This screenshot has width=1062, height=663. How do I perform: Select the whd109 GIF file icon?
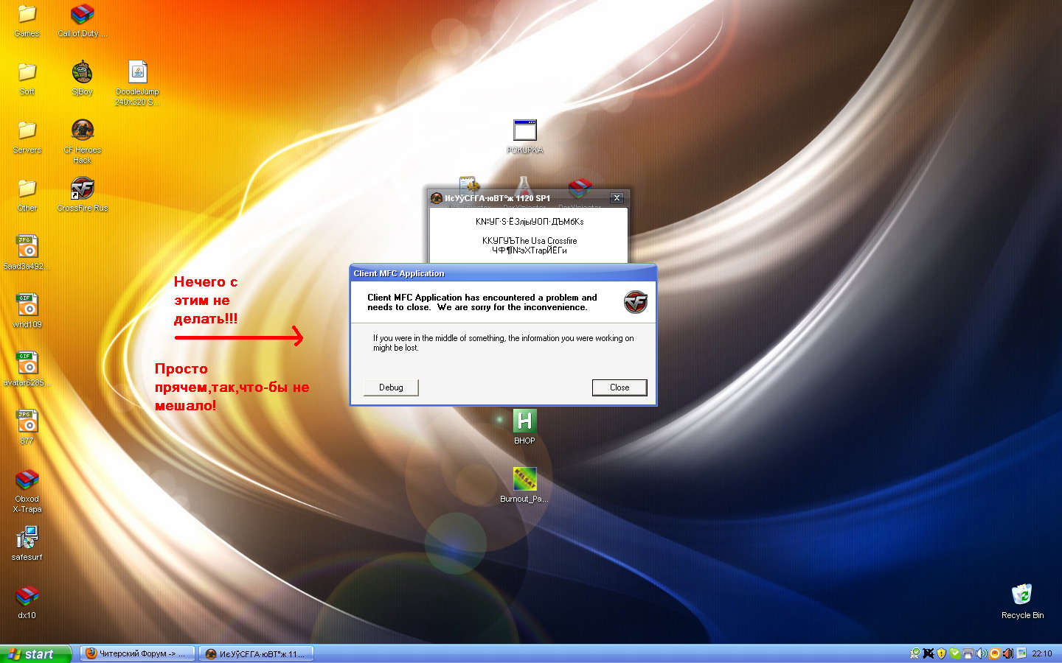pyautogui.click(x=27, y=311)
